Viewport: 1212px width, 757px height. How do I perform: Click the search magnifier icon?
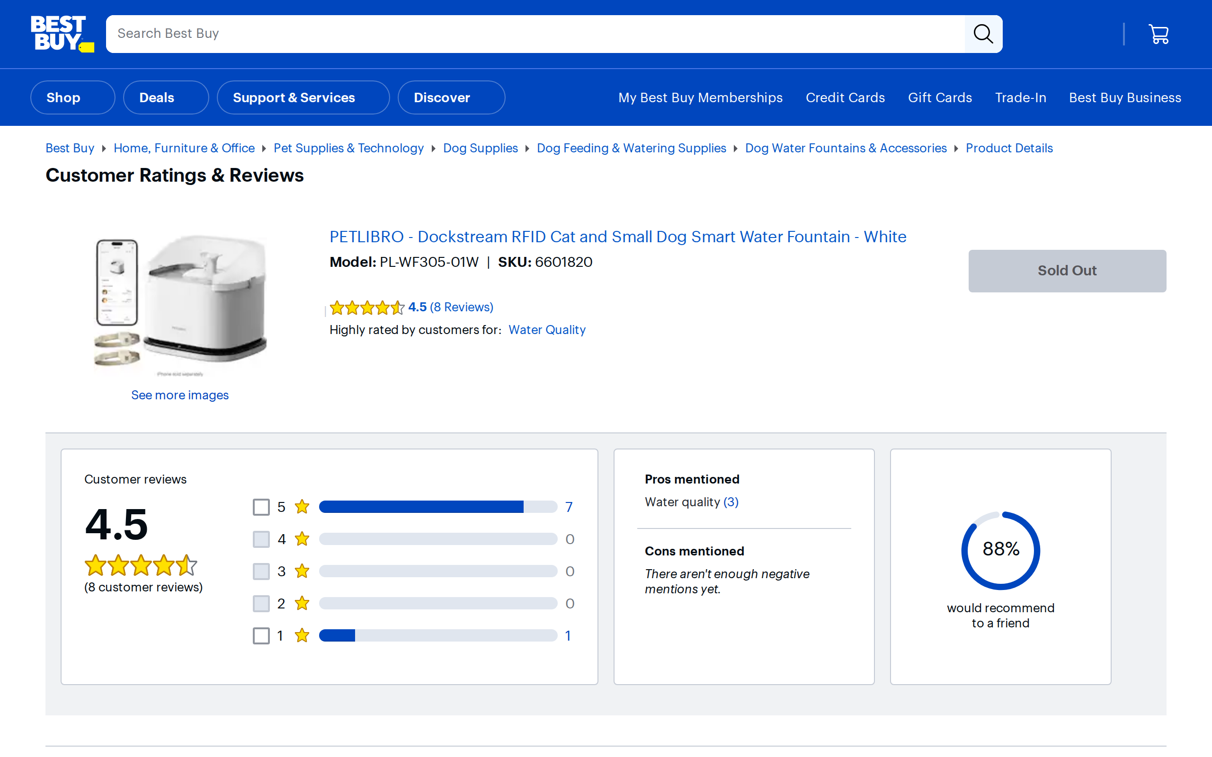983,34
